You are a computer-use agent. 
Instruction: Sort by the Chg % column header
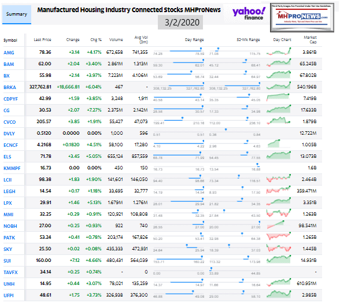tap(96, 40)
